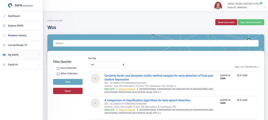
Task: Click the Wos page title
Action: (52, 27)
